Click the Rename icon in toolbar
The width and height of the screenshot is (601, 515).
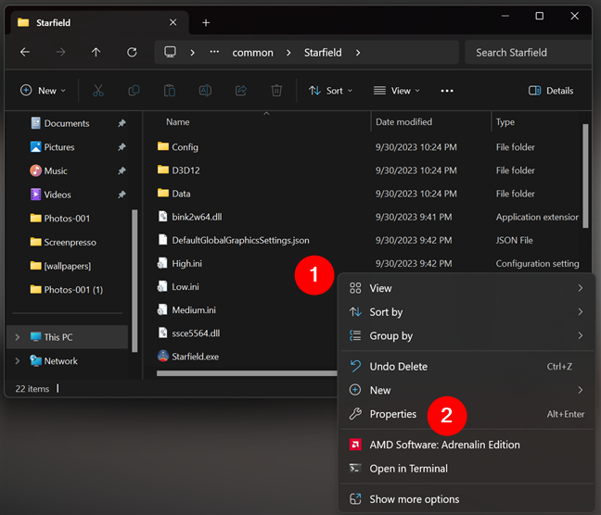point(205,91)
